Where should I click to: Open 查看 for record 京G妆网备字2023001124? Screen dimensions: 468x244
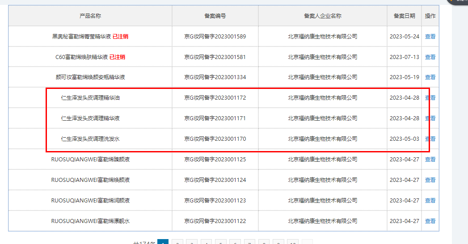point(430,180)
